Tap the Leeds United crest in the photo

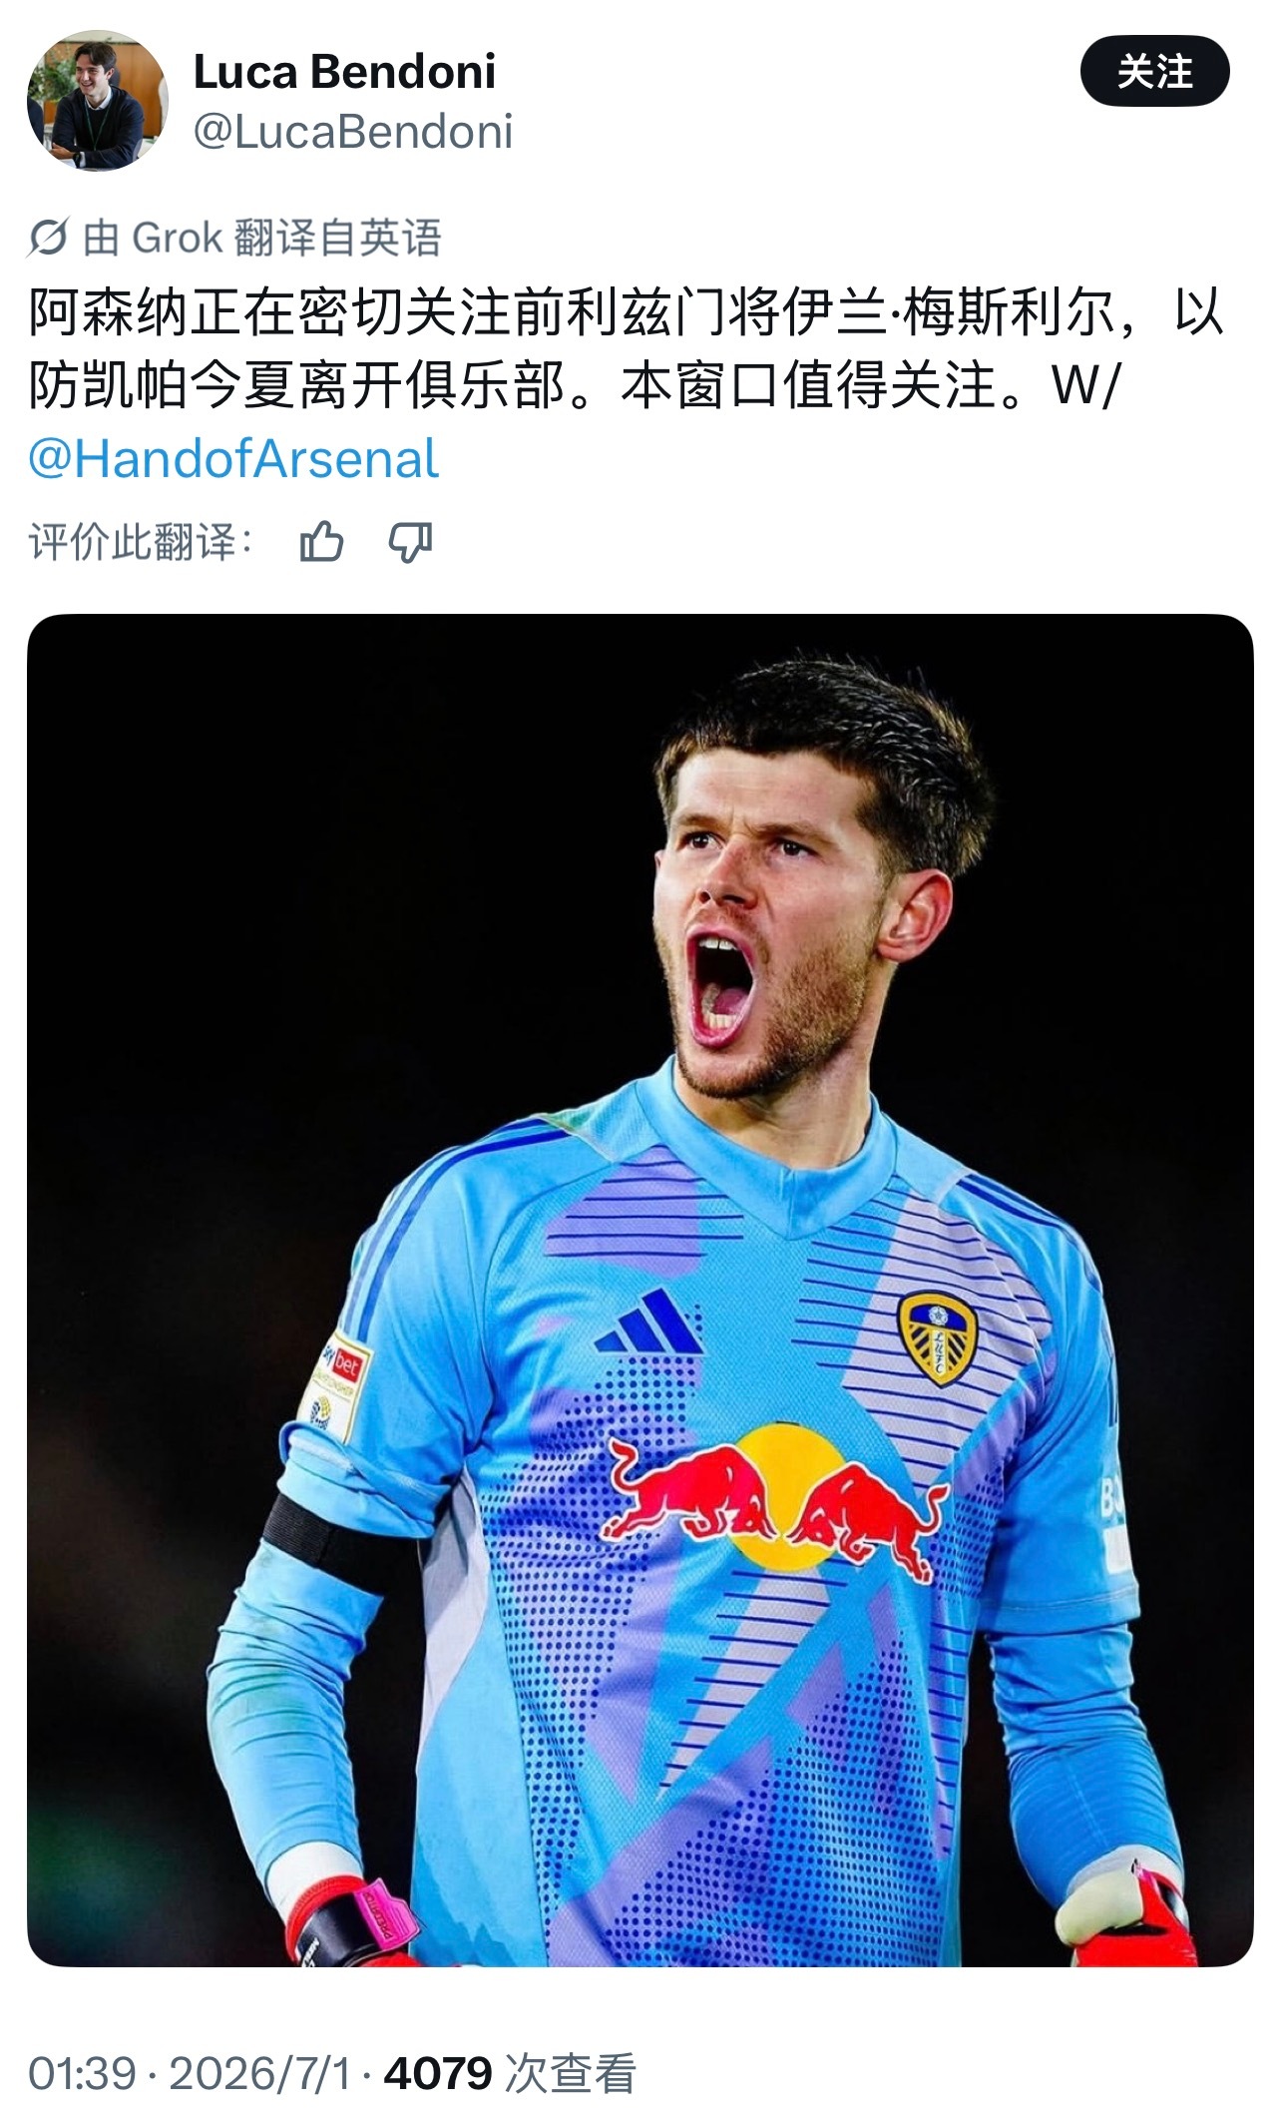(x=937, y=1337)
